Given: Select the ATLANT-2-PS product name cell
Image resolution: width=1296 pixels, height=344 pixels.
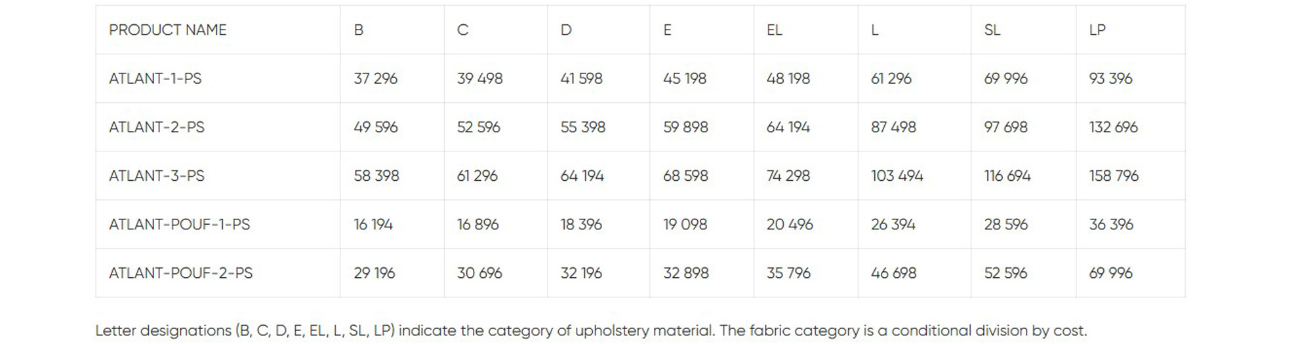Looking at the screenshot, I should pos(156,127).
